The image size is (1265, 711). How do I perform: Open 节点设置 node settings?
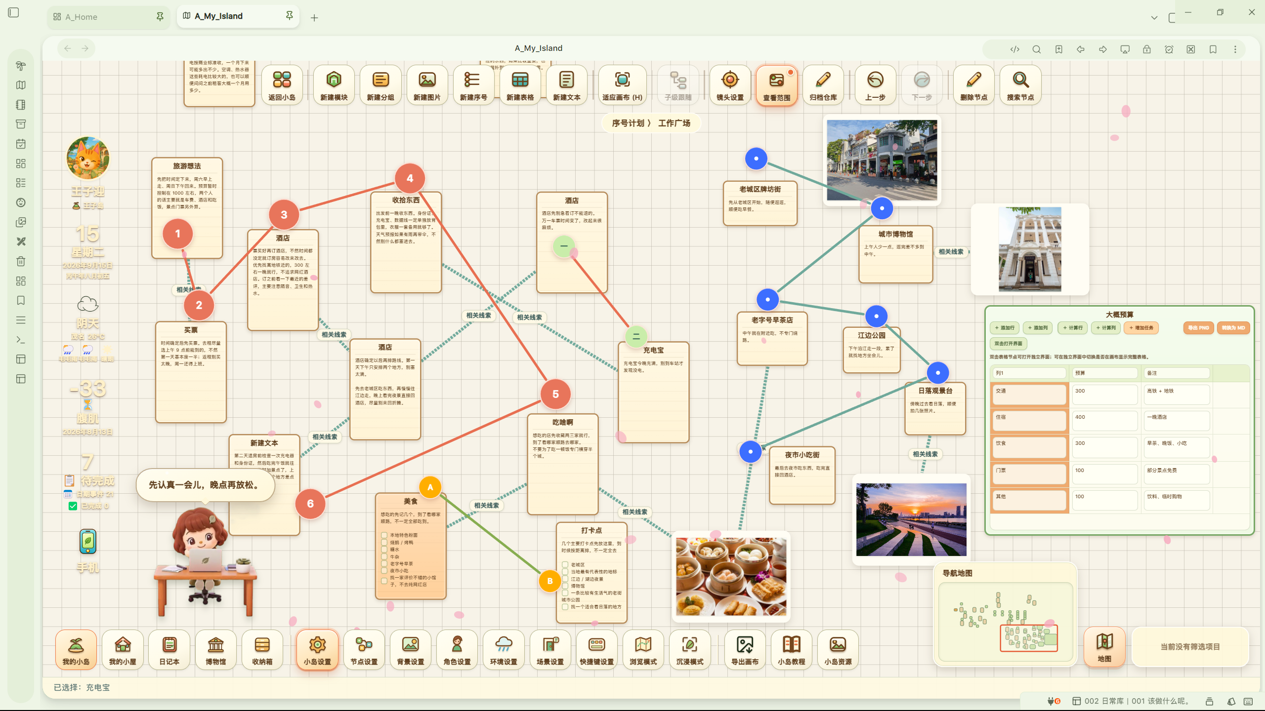pyautogui.click(x=364, y=650)
